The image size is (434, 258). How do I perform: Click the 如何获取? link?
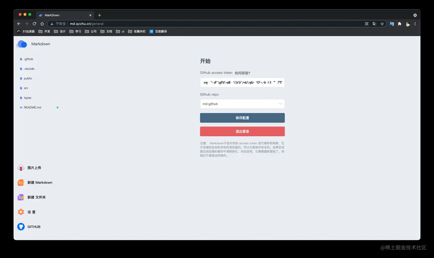[243, 73]
